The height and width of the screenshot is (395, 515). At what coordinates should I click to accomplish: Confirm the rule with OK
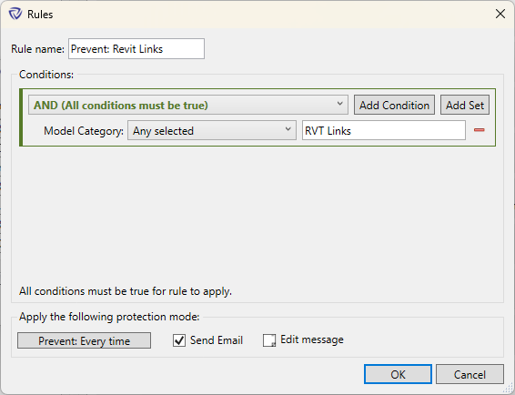tap(398, 374)
